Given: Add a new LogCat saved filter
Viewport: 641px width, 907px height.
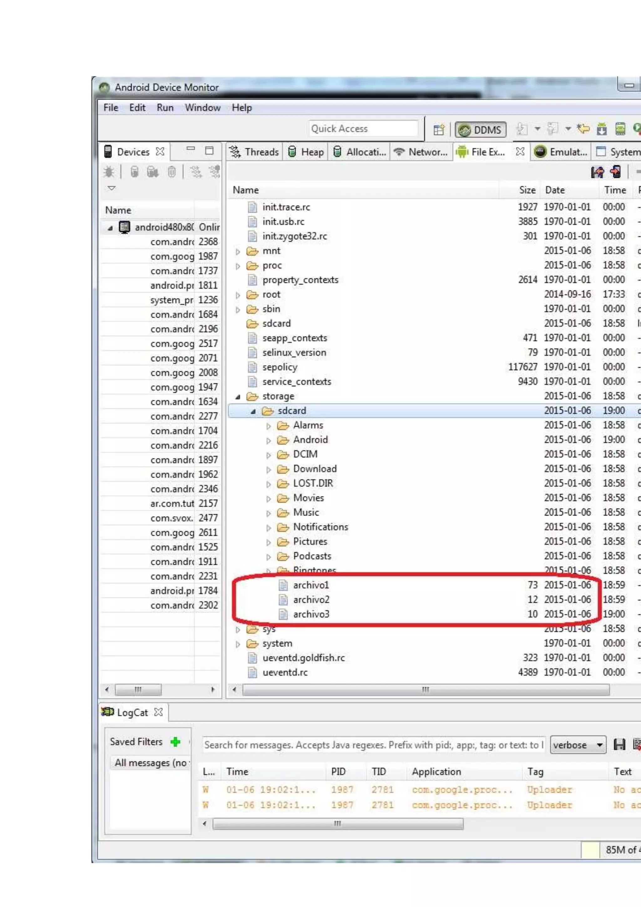Looking at the screenshot, I should pyautogui.click(x=175, y=742).
